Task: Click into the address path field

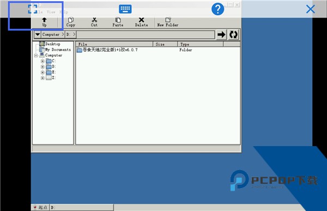Action: (146, 34)
